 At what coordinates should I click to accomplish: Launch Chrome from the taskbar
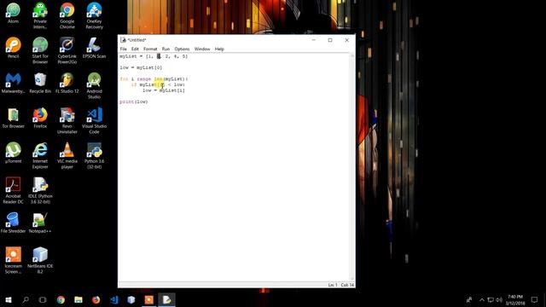61,299
